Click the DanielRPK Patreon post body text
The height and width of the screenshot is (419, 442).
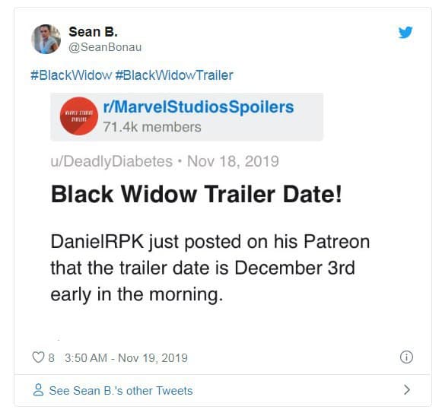point(210,268)
